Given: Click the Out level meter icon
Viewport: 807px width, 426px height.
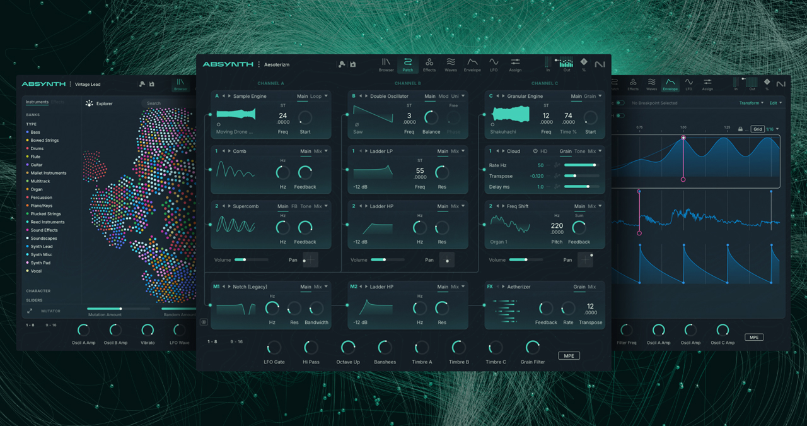Looking at the screenshot, I should [566, 63].
